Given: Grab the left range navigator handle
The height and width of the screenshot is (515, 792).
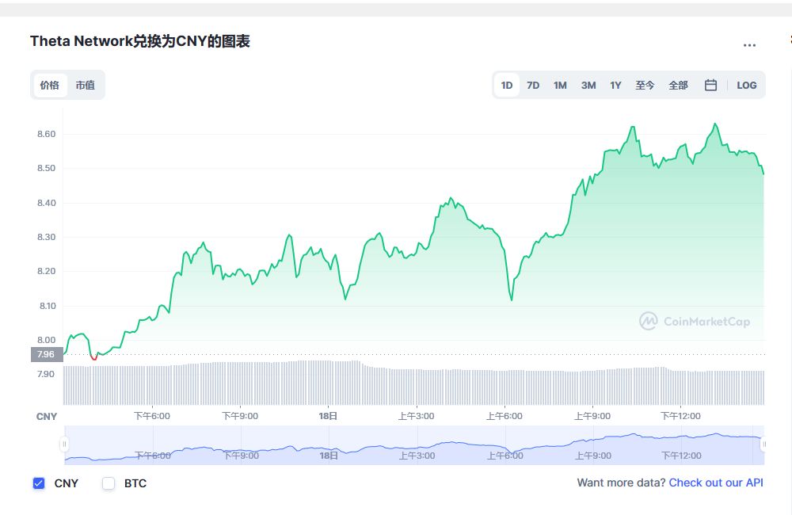Looking at the screenshot, I should tap(64, 444).
